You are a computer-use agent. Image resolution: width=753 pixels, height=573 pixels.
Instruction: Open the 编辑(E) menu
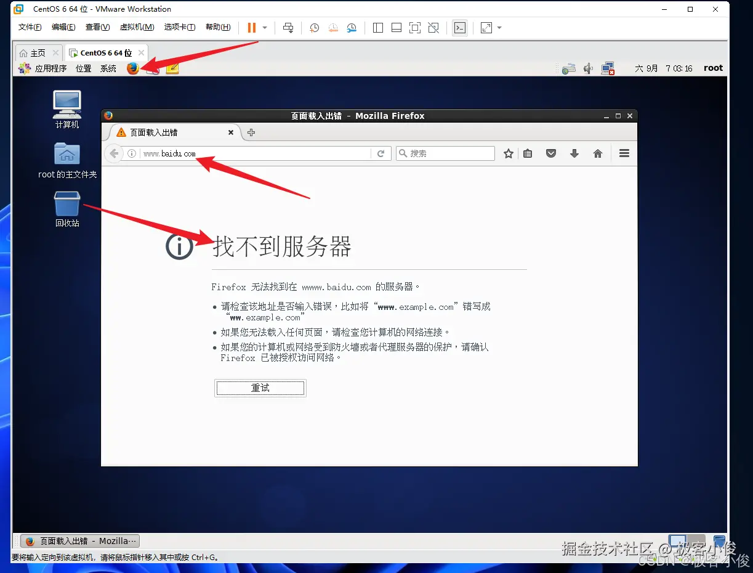63,27
